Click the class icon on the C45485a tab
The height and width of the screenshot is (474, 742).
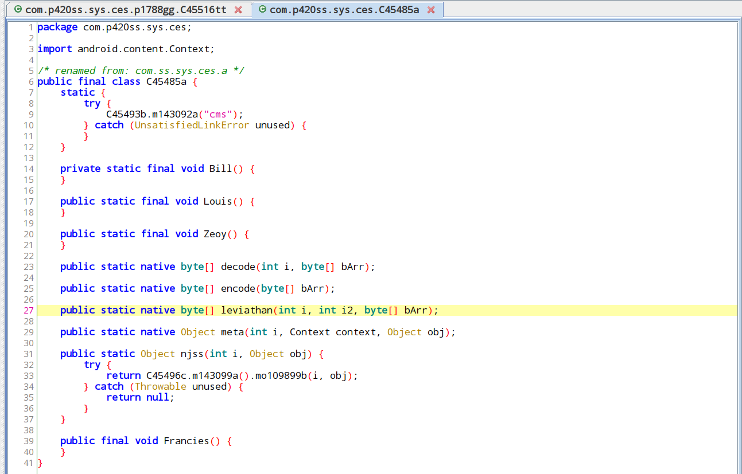pyautogui.click(x=262, y=10)
